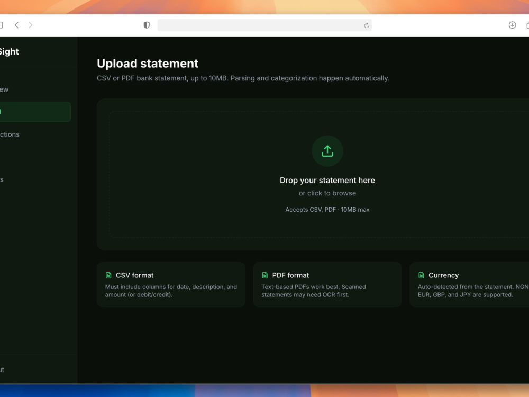This screenshot has width=529, height=397.
Task: Click the PDF format info card title
Action: (290, 275)
